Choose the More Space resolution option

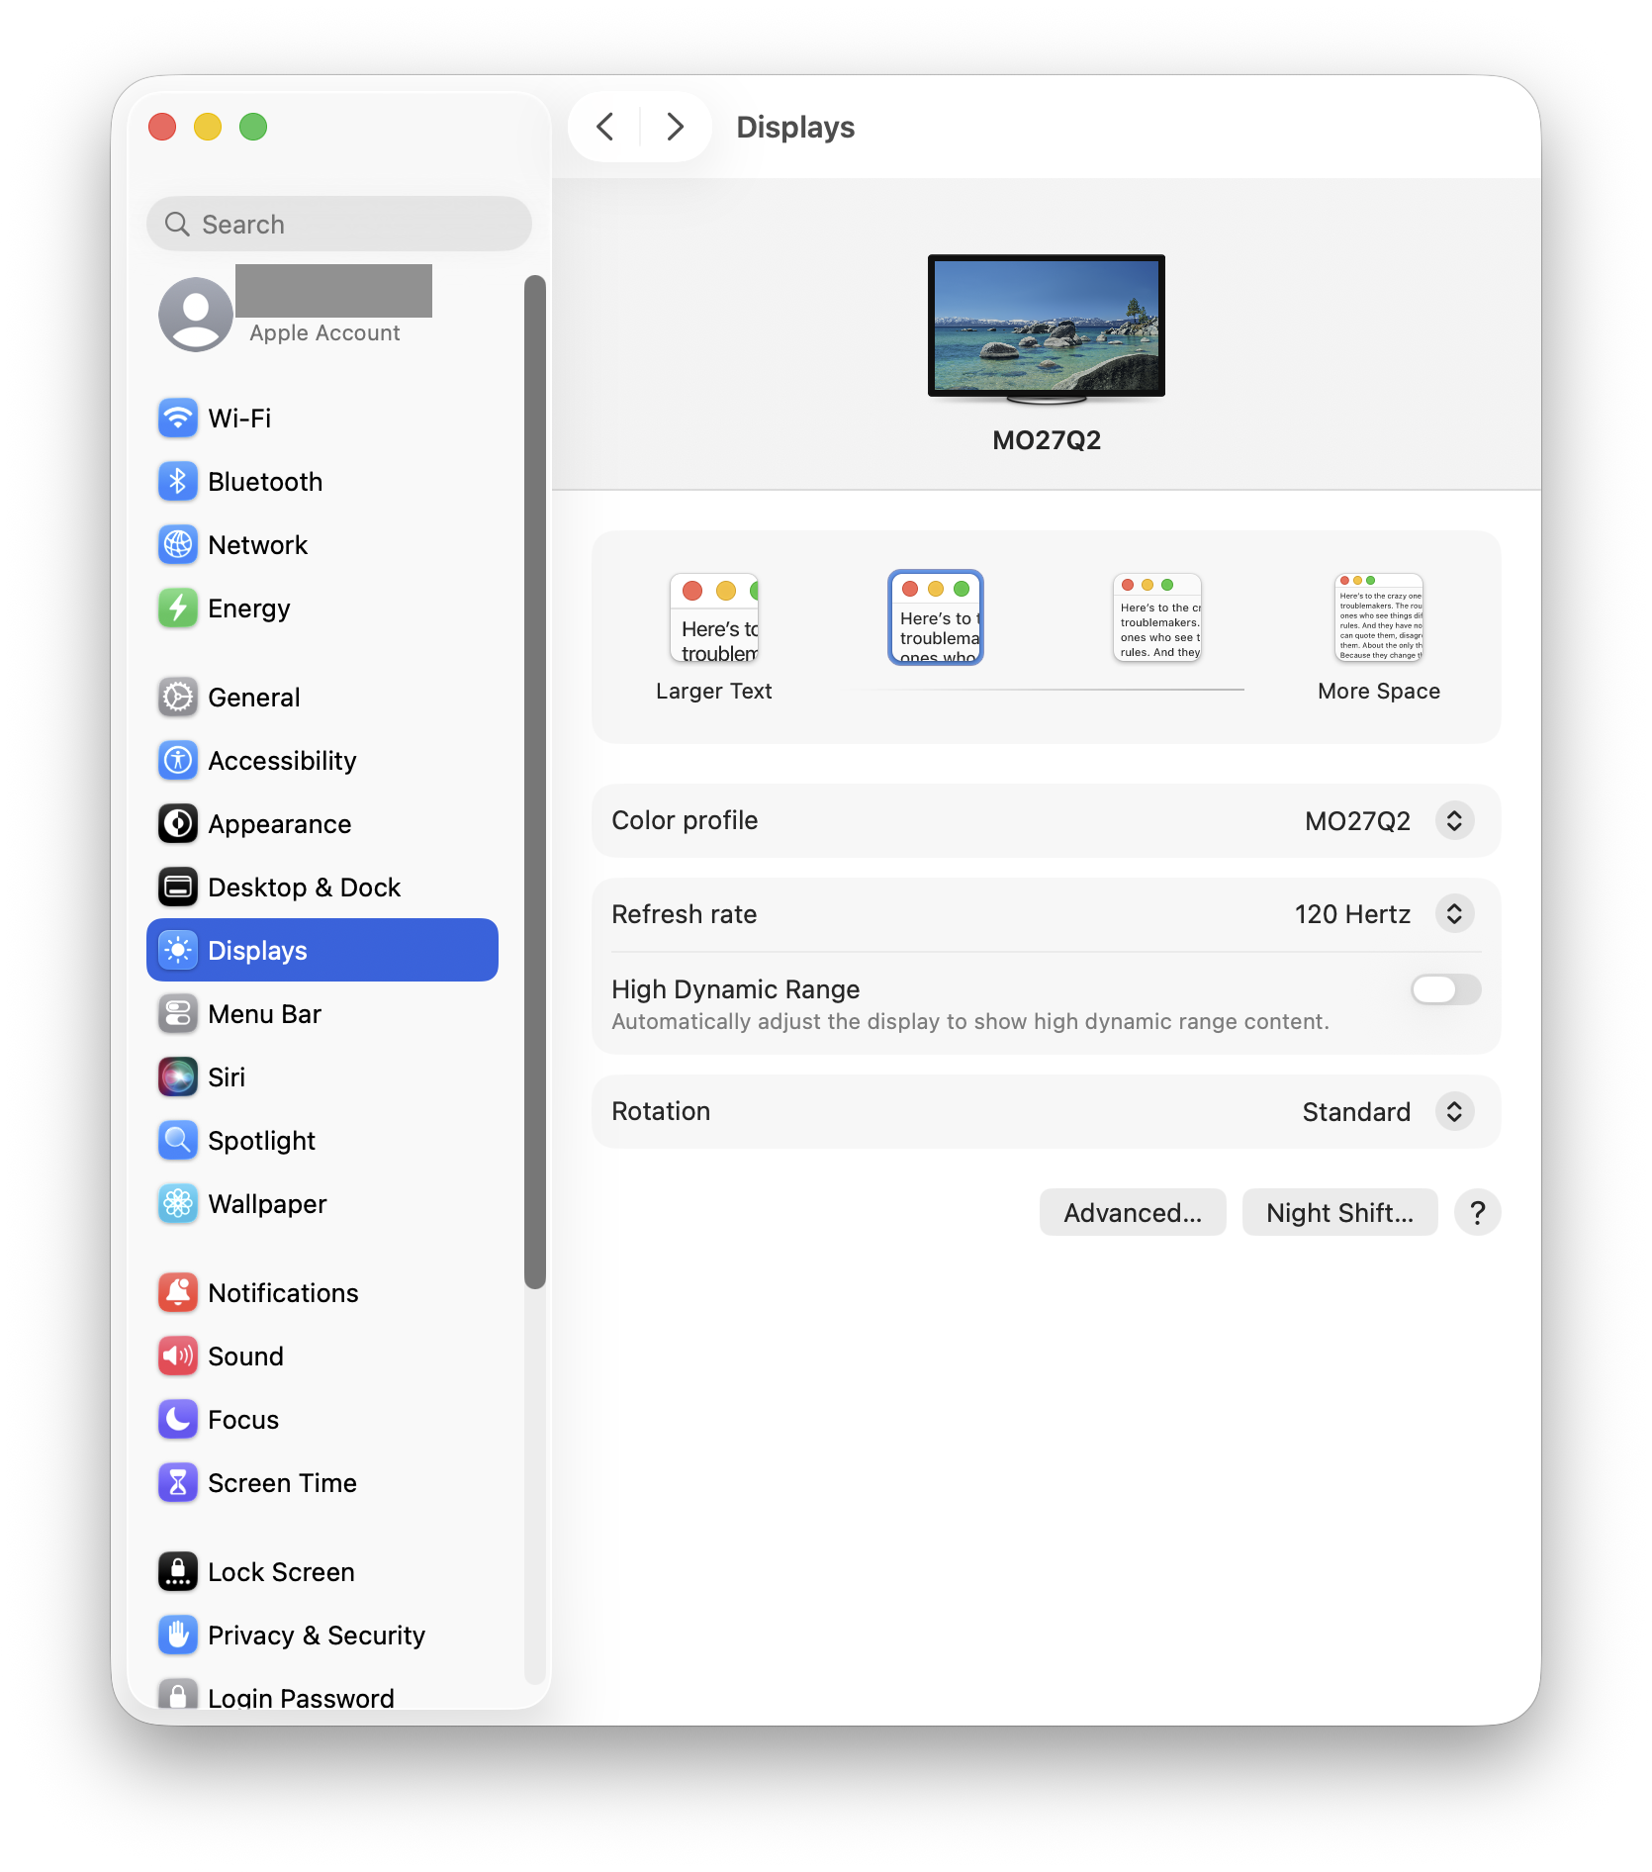coord(1378,619)
